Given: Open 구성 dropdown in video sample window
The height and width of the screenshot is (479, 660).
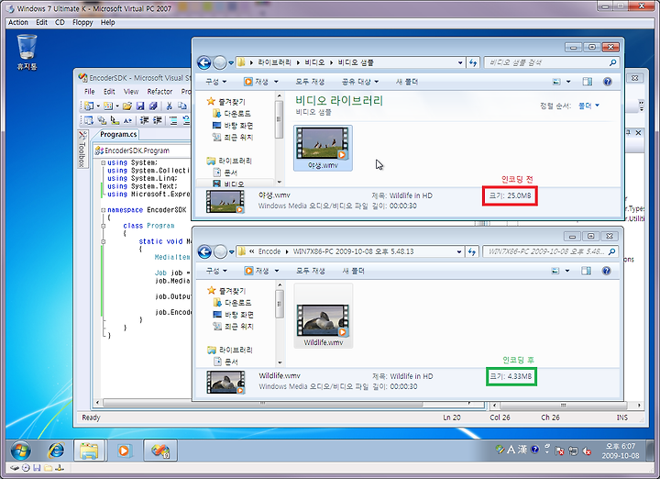Looking at the screenshot, I should coord(216,82).
